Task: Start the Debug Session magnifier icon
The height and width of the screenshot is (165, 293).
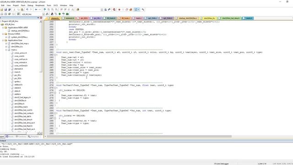Action: [x=114, y=10]
